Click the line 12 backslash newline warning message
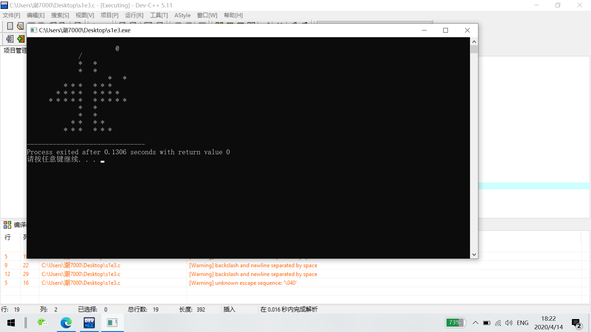This screenshot has width=591, height=332. tap(253, 274)
